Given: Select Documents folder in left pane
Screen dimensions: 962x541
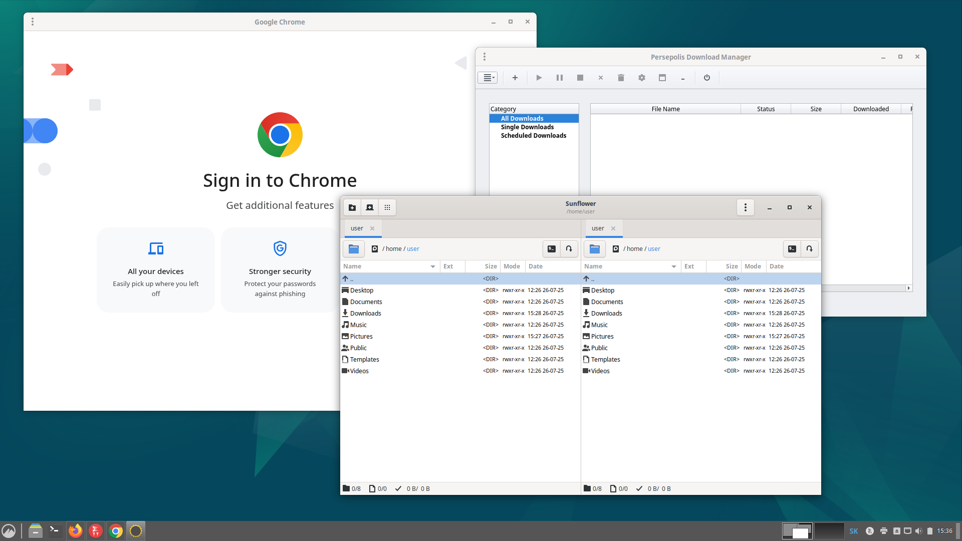Looking at the screenshot, I should (460, 302).
